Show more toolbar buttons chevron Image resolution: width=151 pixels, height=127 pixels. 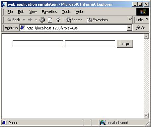[130, 19]
